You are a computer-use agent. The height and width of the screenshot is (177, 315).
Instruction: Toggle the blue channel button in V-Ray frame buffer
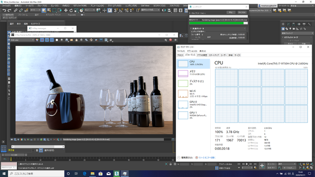[52, 40]
